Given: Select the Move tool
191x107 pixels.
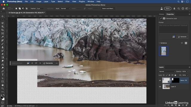Looking at the screenshot, I should pyautogui.click(x=2, y=16).
